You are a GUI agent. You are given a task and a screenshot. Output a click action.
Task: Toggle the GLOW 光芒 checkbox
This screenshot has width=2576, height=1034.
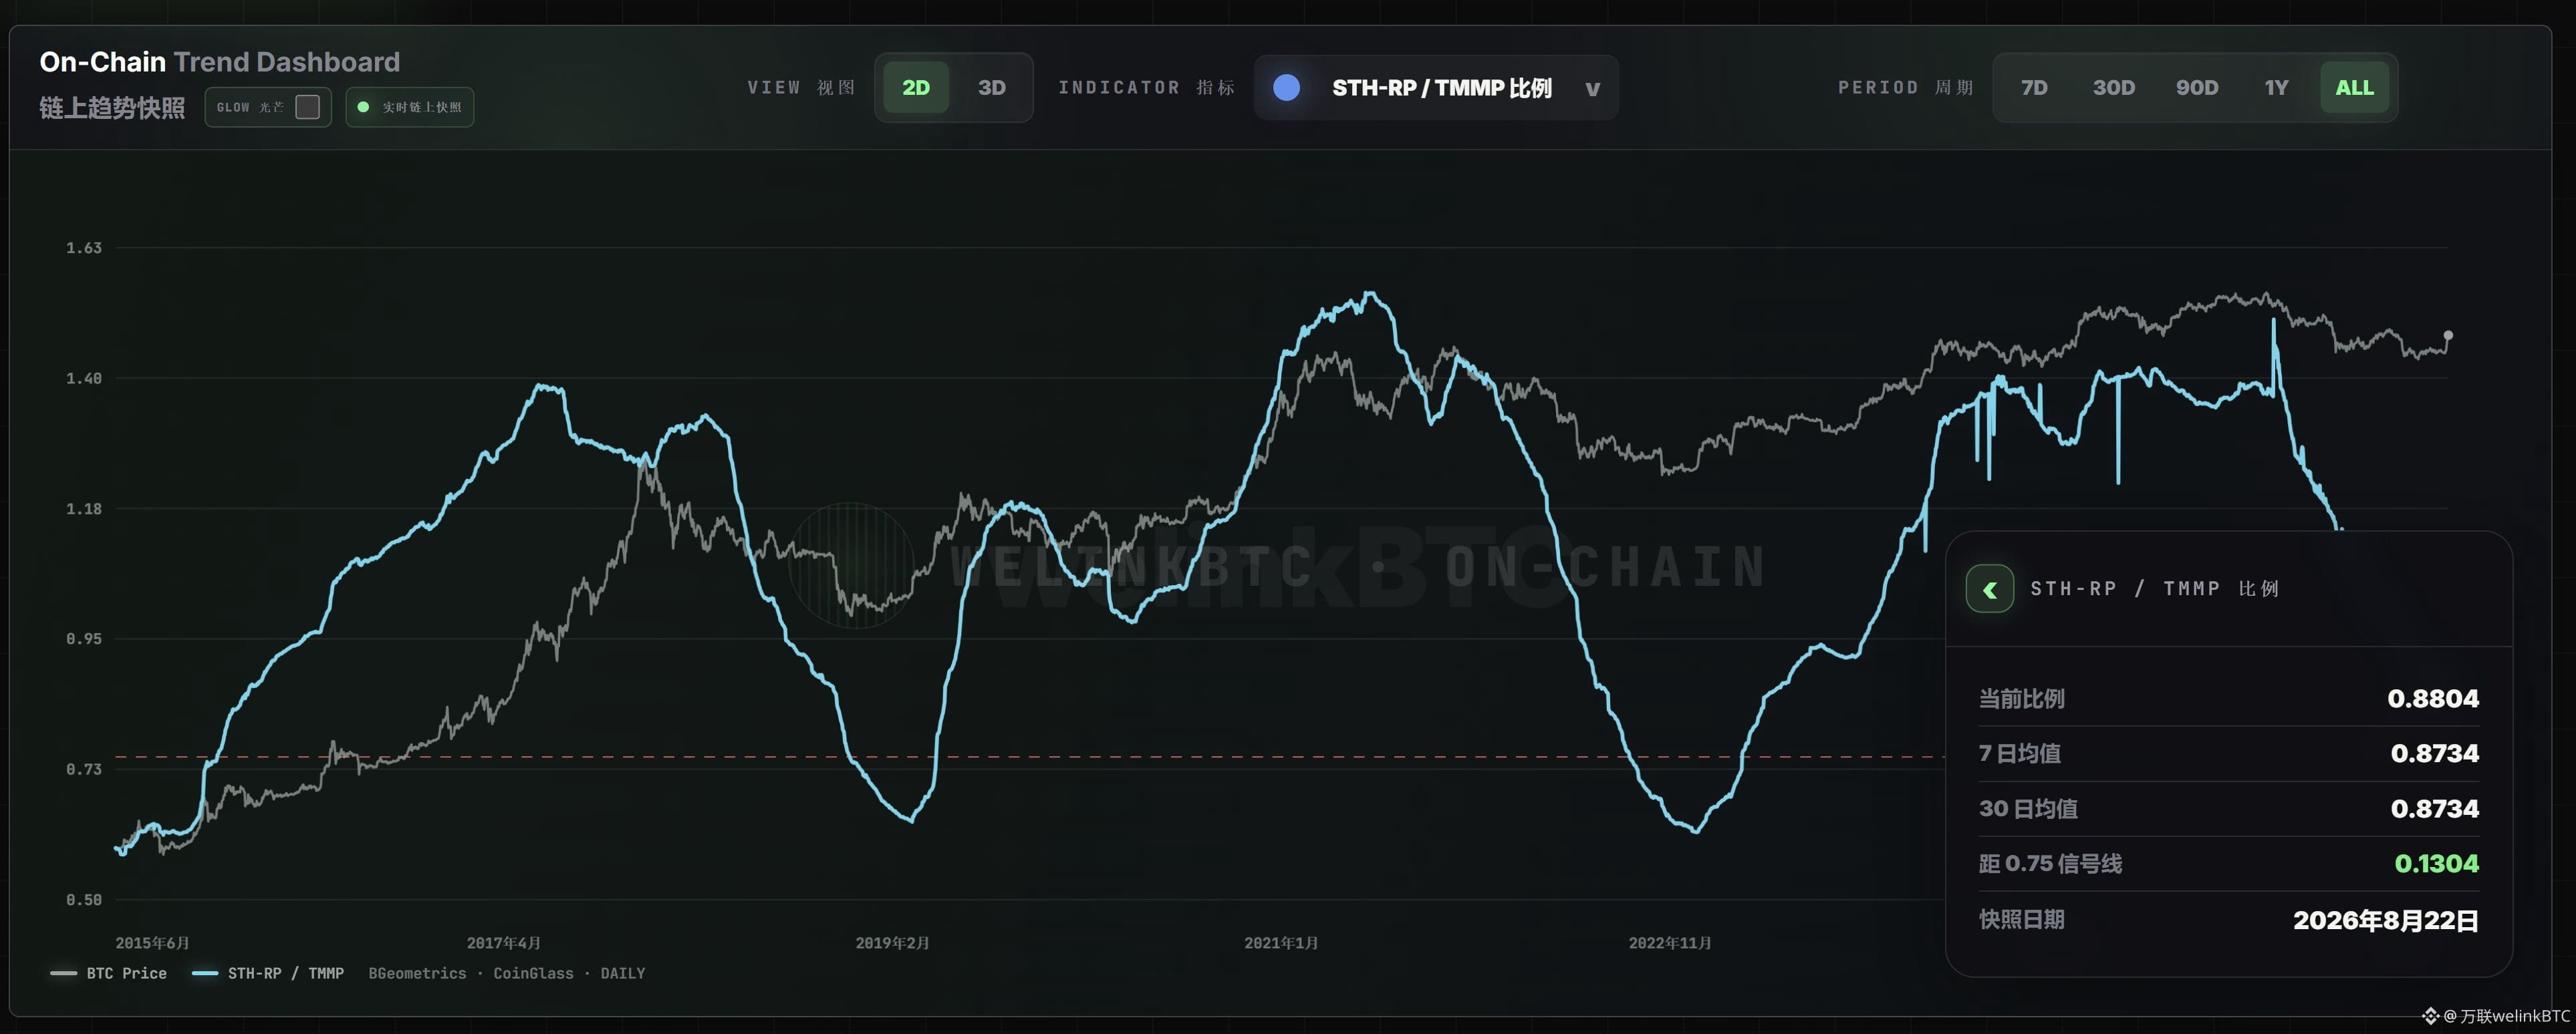point(308,107)
